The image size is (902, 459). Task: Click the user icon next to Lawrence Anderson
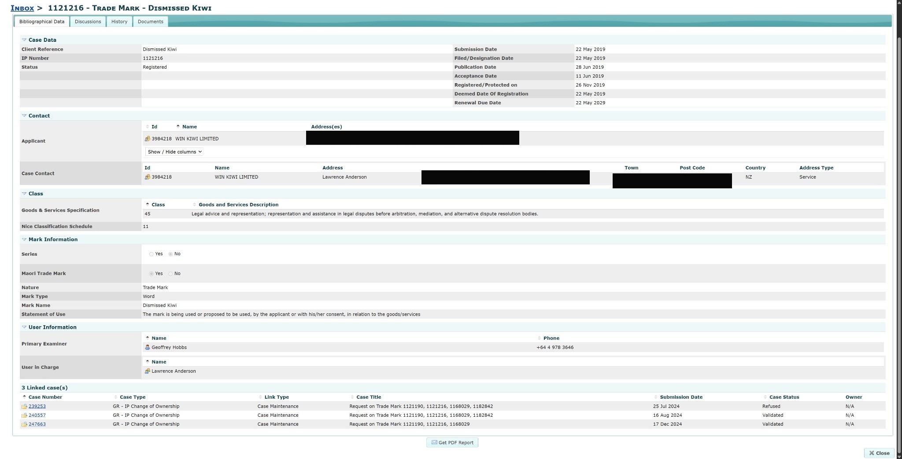pos(148,371)
